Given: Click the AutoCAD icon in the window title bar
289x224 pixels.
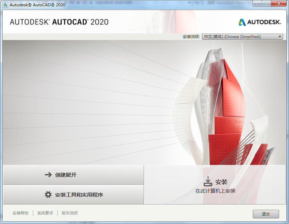Looking at the screenshot, I should click(x=4, y=3).
